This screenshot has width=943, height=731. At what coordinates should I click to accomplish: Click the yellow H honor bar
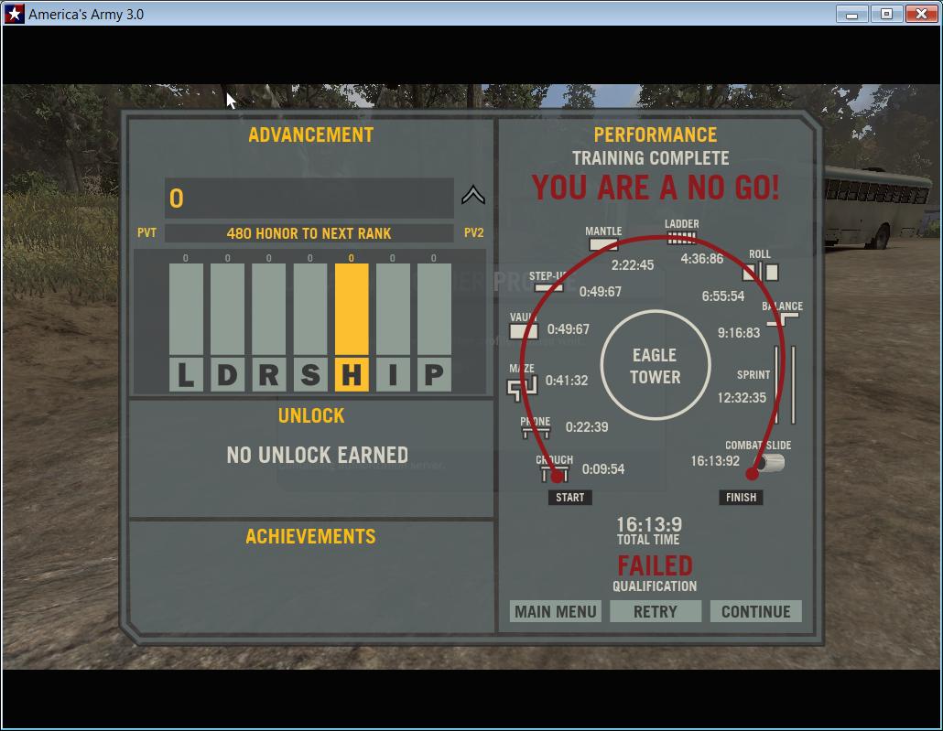click(x=352, y=309)
